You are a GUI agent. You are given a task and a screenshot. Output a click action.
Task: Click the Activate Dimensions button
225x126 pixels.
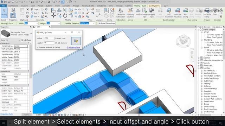[x=107, y=23]
